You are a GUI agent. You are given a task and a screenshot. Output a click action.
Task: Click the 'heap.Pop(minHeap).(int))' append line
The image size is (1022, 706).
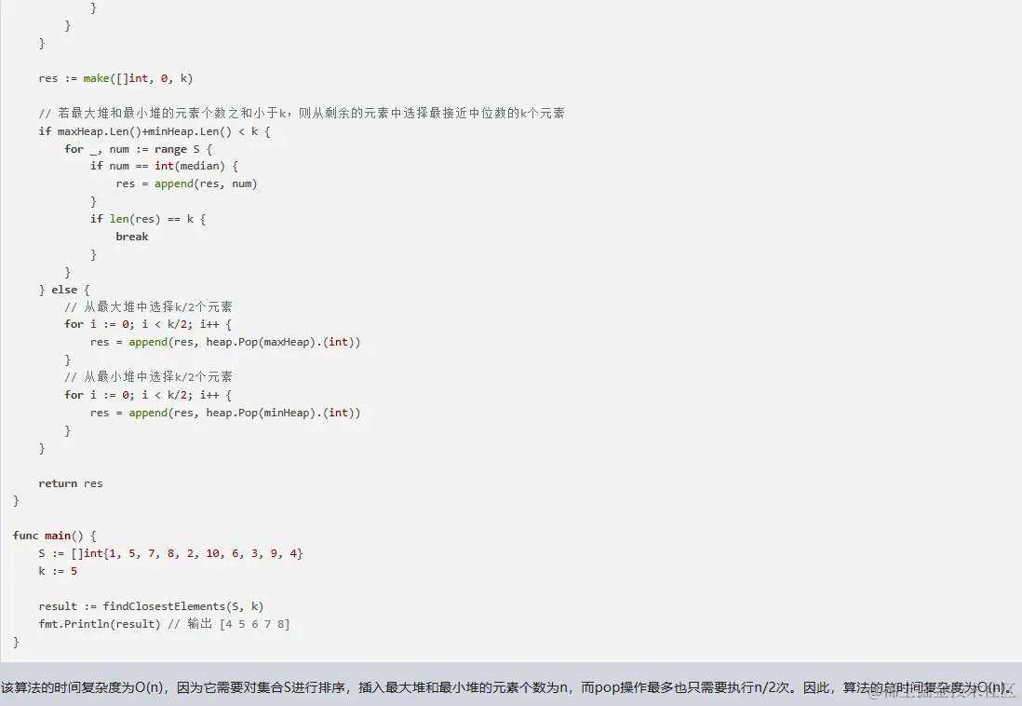click(x=225, y=413)
